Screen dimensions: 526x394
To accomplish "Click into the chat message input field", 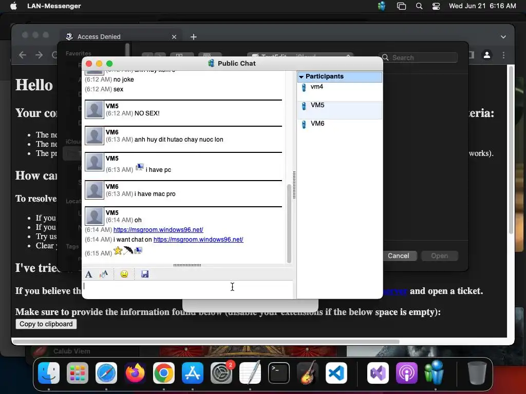I will coord(187,289).
